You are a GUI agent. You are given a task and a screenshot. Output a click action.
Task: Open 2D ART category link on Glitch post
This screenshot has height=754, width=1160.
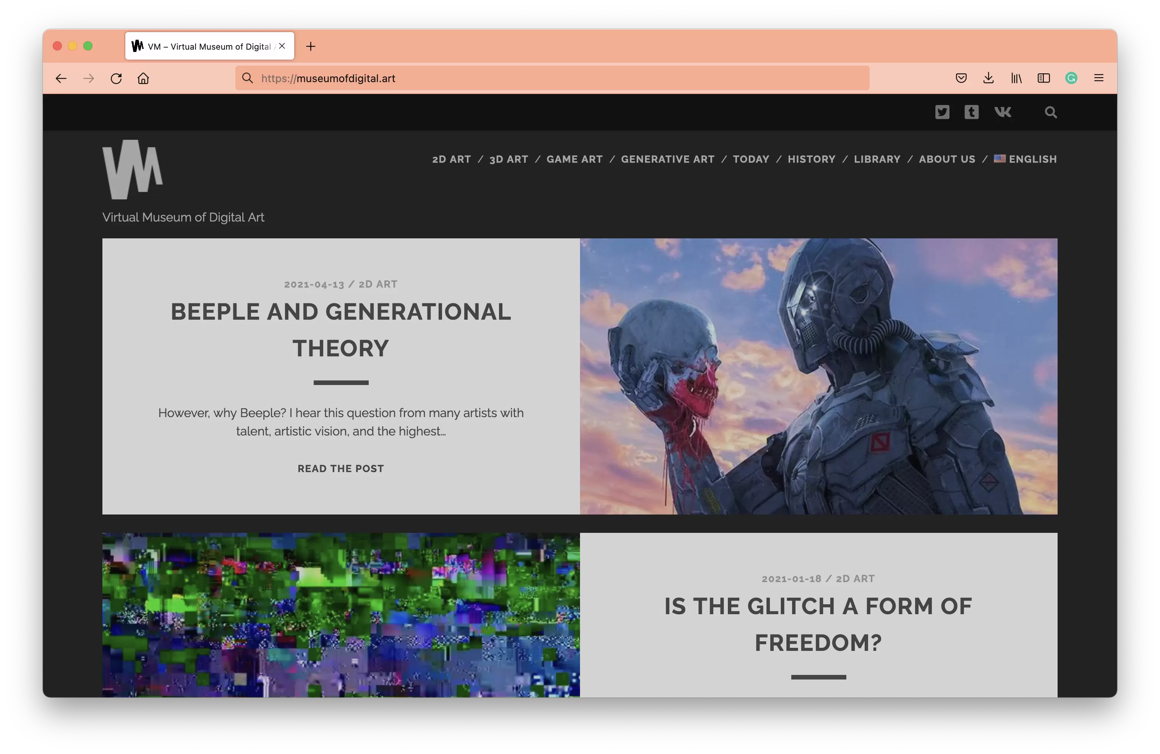tap(855, 579)
